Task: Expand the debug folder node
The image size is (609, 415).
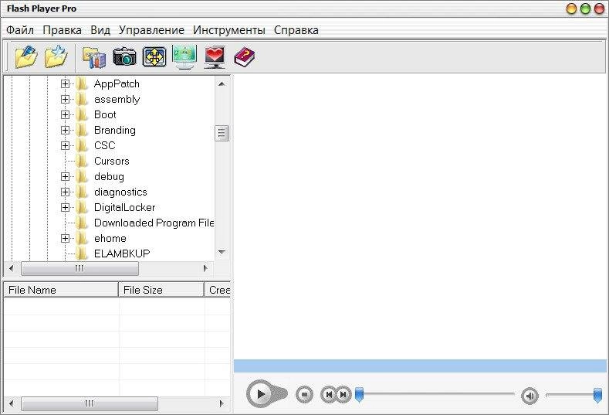Action: (66, 176)
